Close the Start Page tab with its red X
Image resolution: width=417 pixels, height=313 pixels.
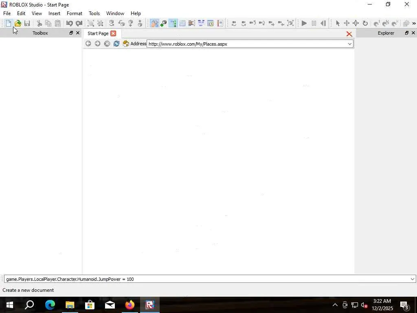point(113,33)
